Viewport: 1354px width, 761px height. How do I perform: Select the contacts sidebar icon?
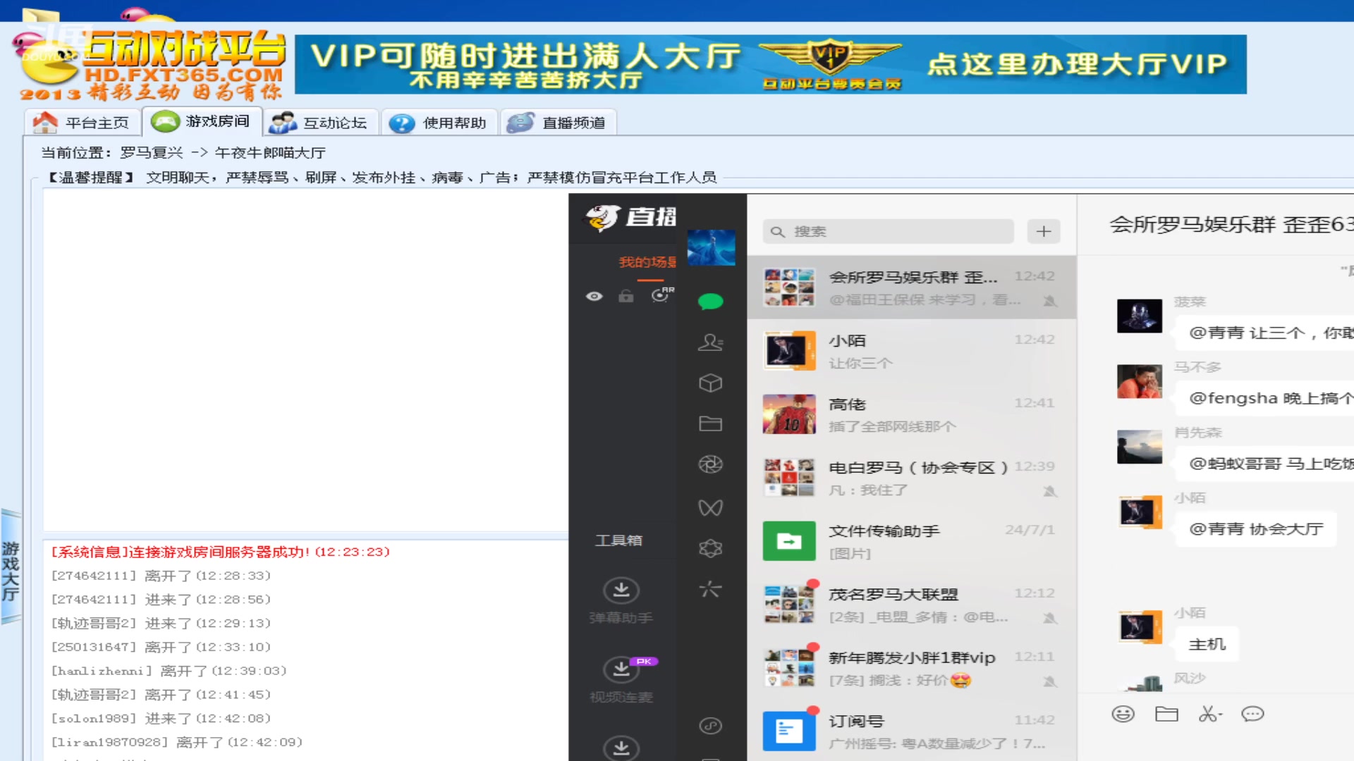point(711,343)
